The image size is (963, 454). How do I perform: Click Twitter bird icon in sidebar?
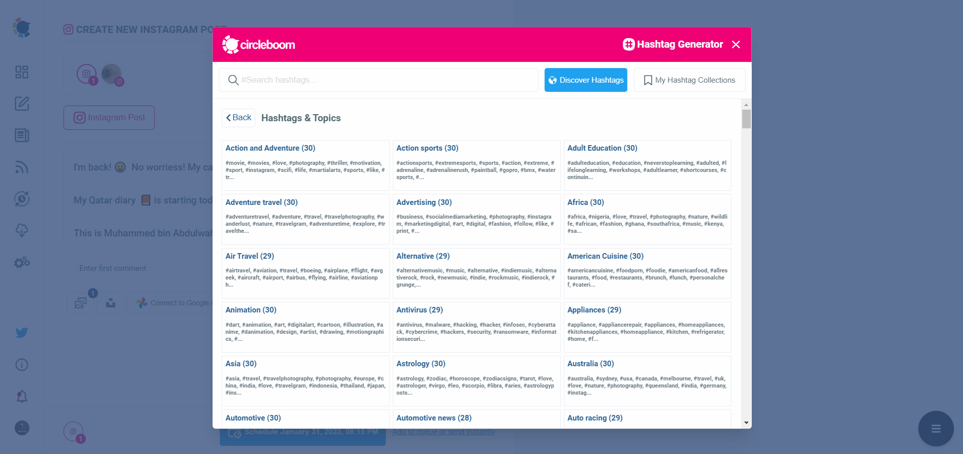coord(22,333)
